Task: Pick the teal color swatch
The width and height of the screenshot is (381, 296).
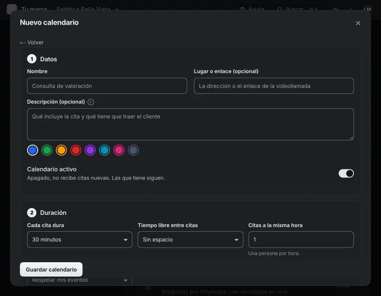Action: coord(104,150)
